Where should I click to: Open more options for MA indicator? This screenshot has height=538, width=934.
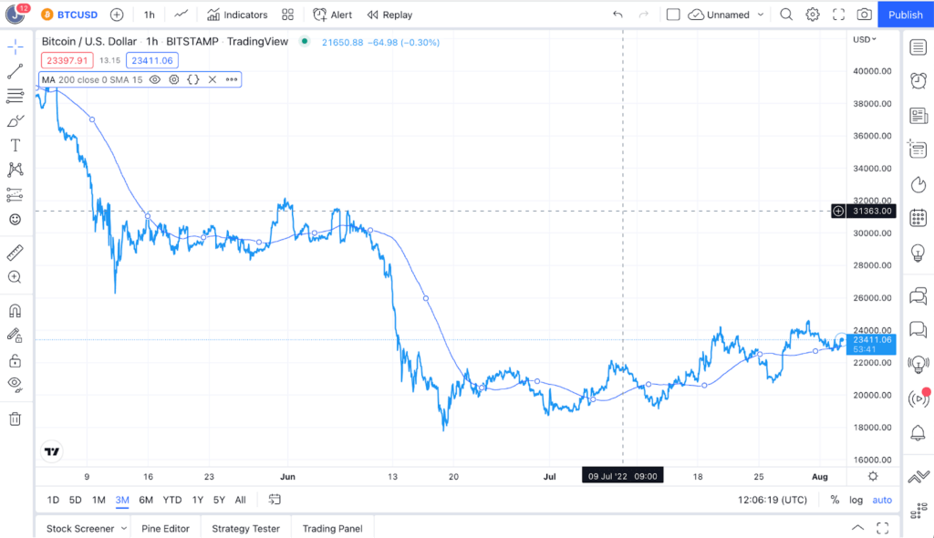pos(232,80)
